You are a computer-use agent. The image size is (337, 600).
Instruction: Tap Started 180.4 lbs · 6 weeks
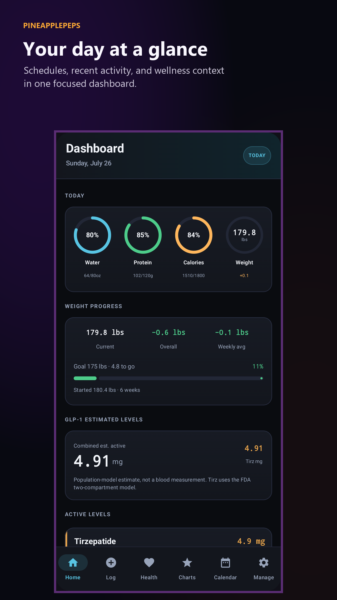pyautogui.click(x=107, y=390)
